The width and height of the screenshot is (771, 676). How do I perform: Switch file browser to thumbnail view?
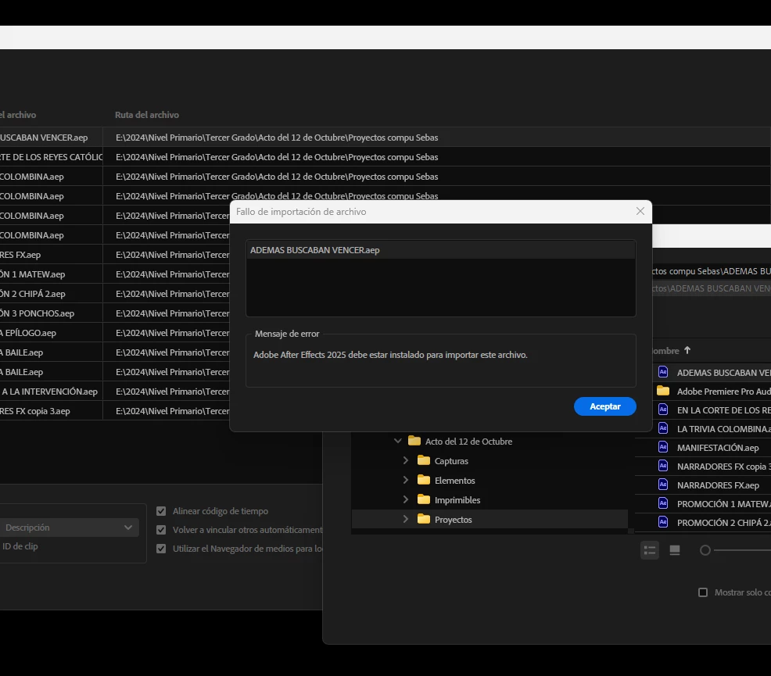point(675,550)
